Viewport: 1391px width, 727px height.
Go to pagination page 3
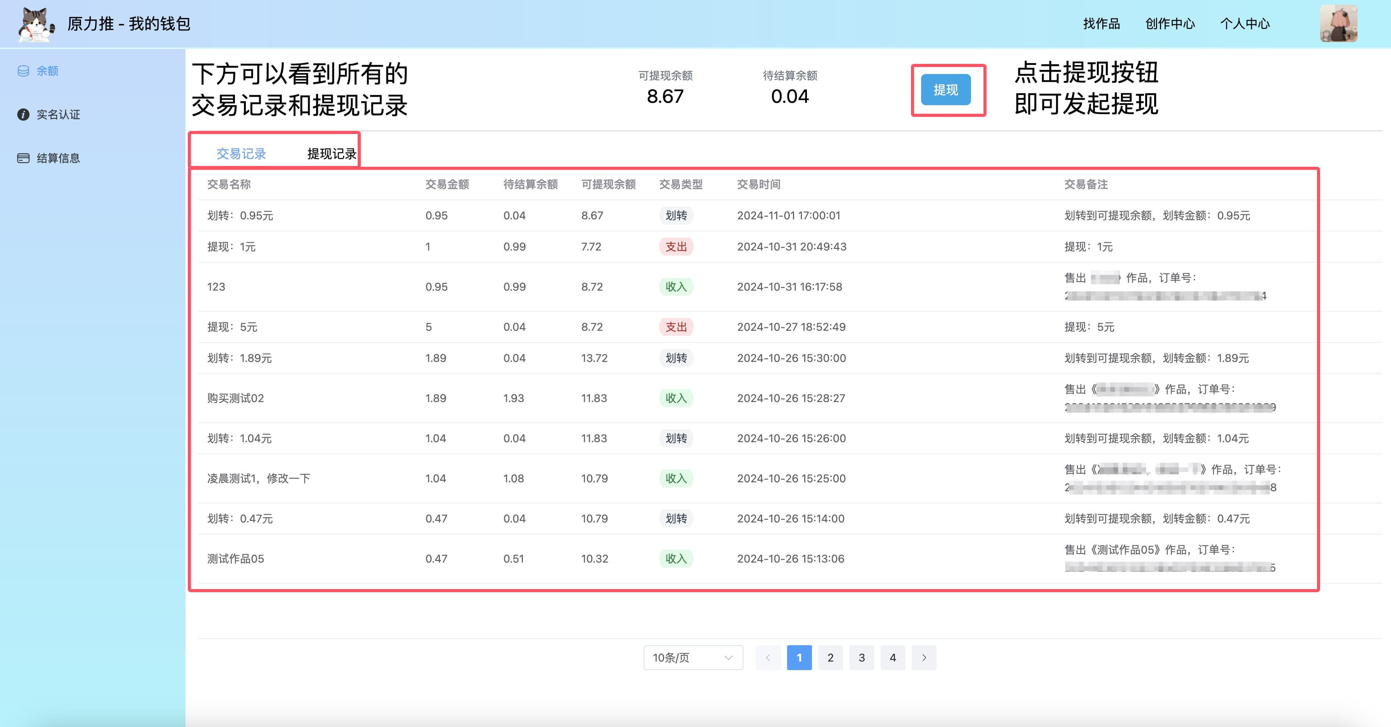coord(862,657)
